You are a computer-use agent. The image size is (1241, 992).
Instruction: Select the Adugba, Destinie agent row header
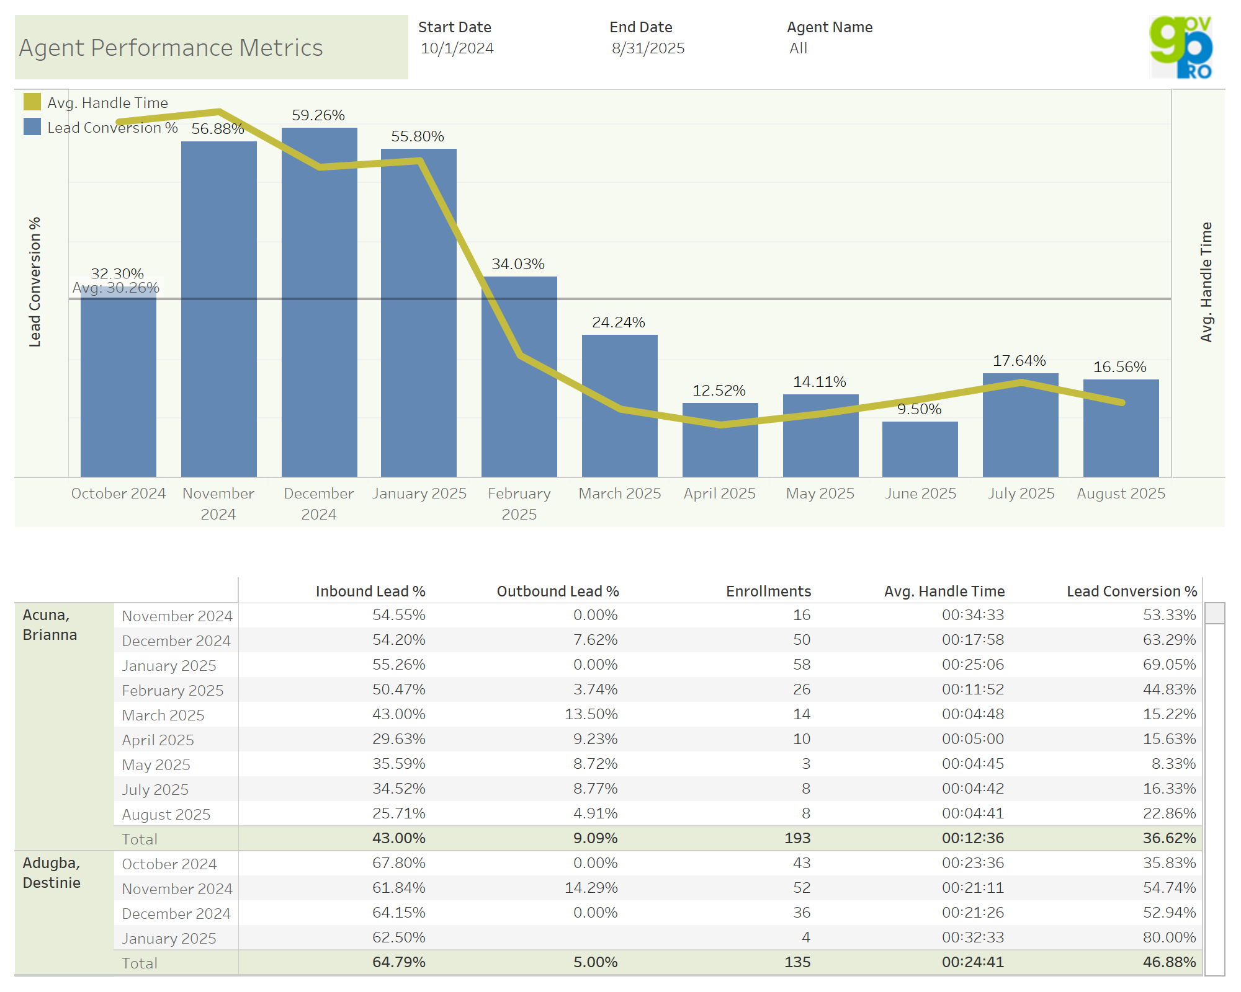pos(52,873)
